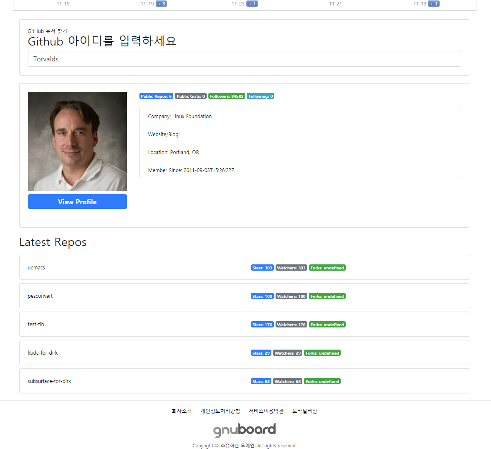The width and height of the screenshot is (491, 449).
Task: Click the "Public Repos: 6" badge
Action: point(156,96)
